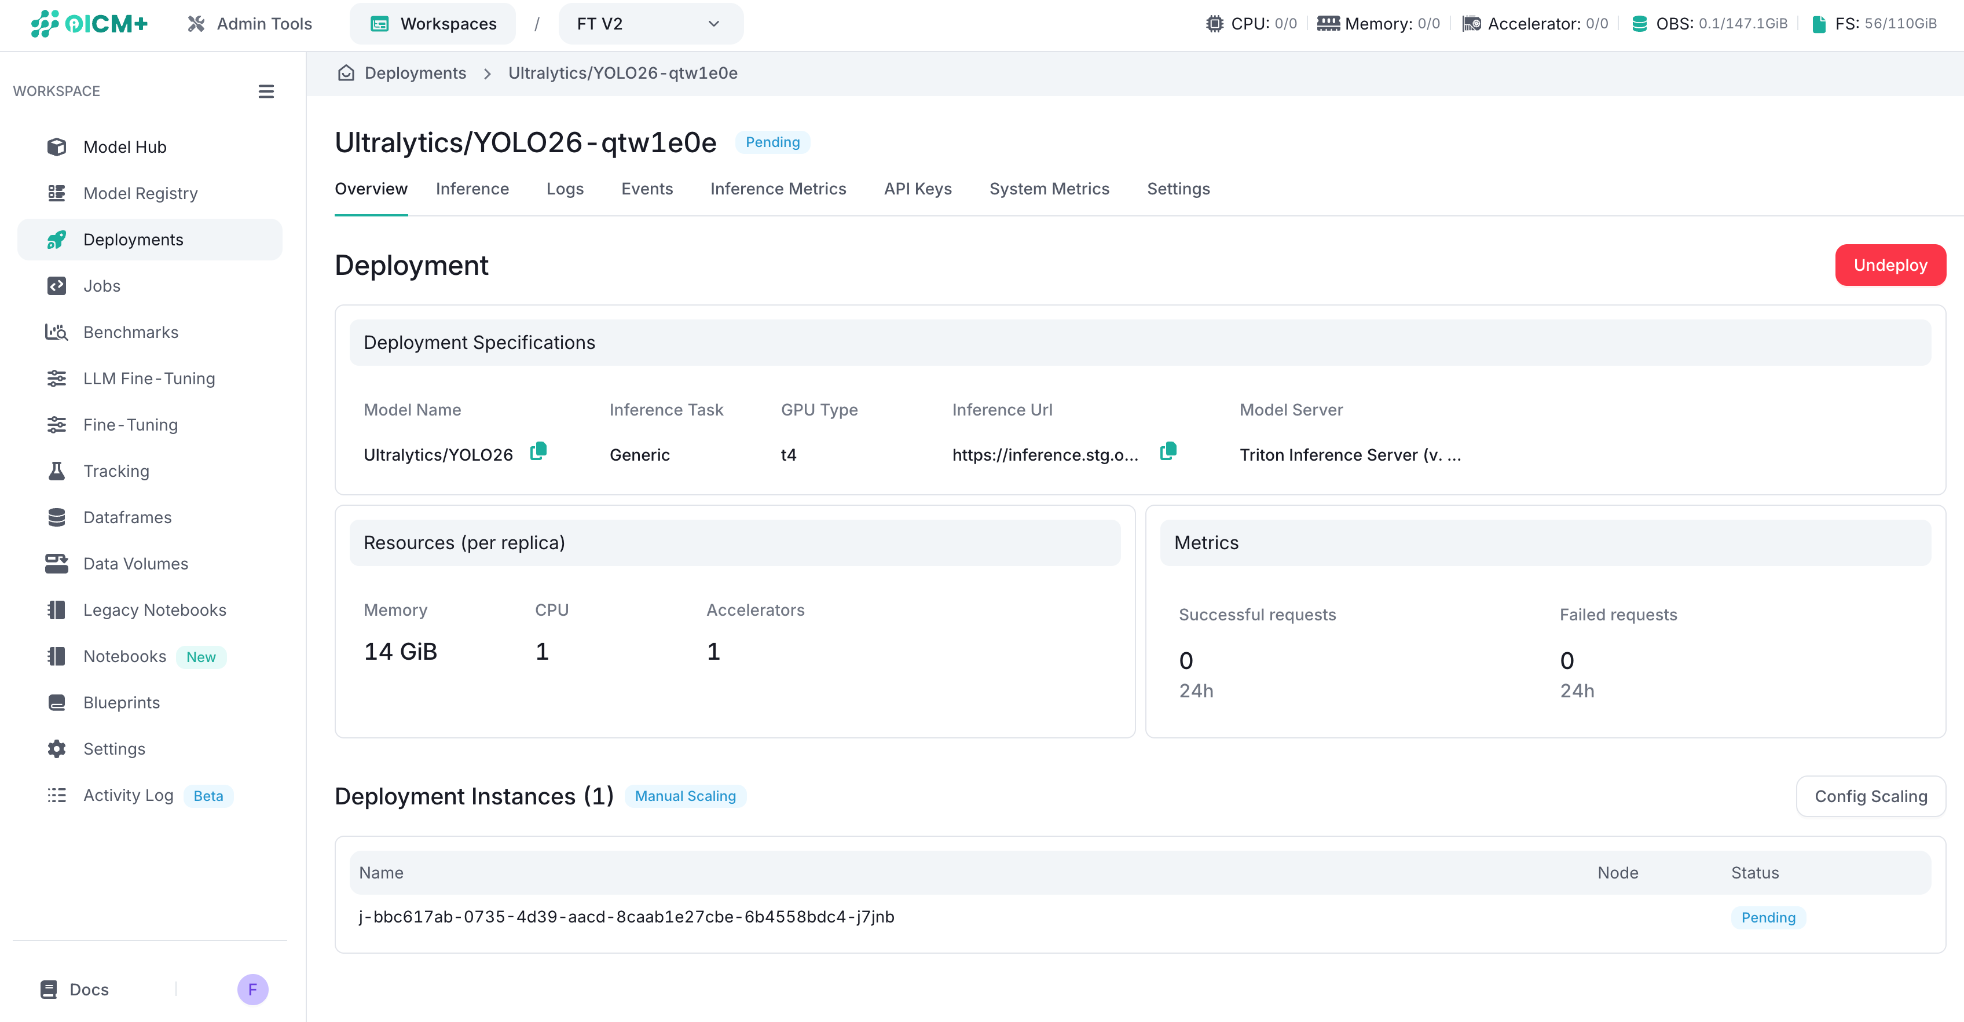
Task: Click the Data Volumes drive icon
Action: click(x=56, y=564)
